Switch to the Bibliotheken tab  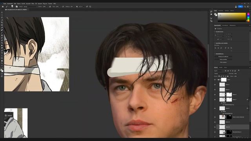click(x=233, y=25)
